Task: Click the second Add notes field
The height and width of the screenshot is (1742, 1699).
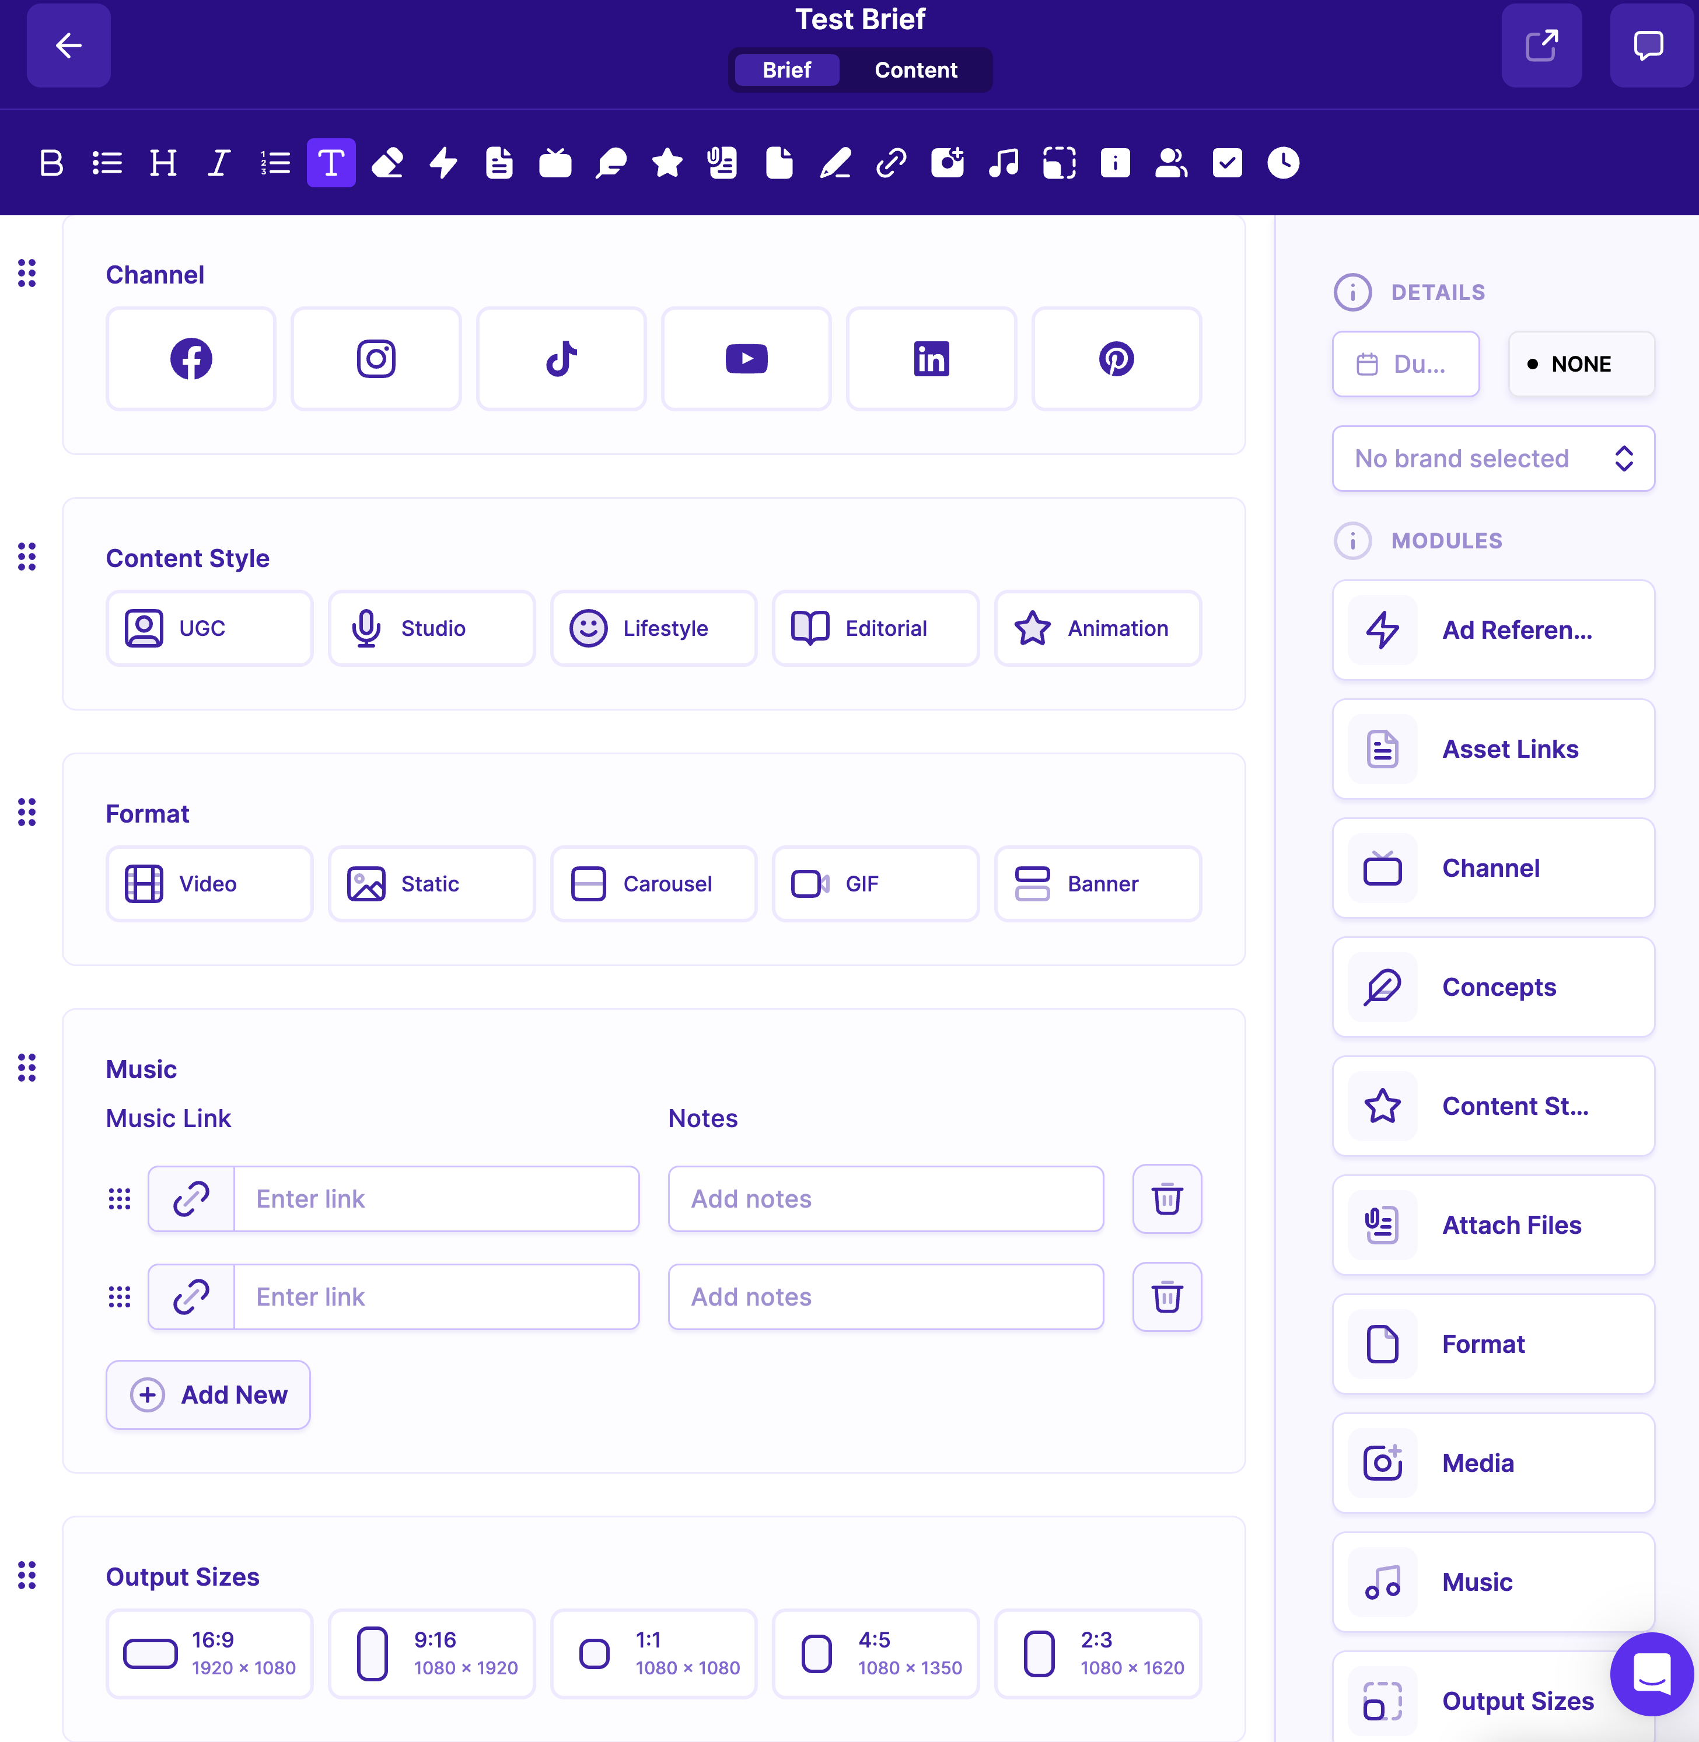Action: pos(885,1297)
